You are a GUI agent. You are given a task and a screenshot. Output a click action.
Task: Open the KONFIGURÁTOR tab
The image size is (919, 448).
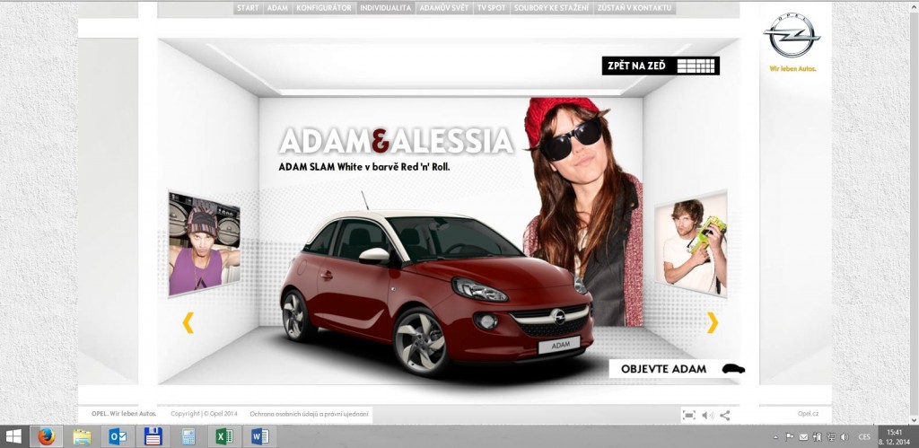coord(324,7)
